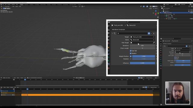Click the transform pivot point icon in the viewport header
Screen dimensions: 193x108
point(80,6)
